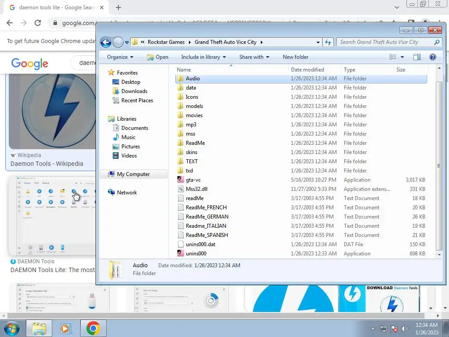The width and height of the screenshot is (449, 337).
Task: Select the mp3 folder icon
Action: [180, 124]
